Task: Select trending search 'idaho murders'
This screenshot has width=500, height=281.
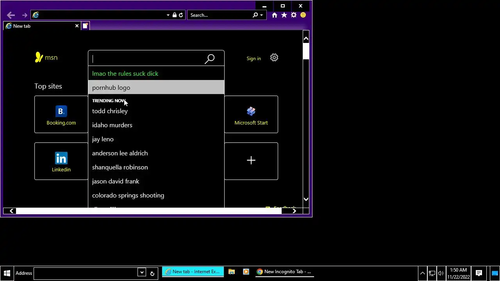Action: (156, 125)
